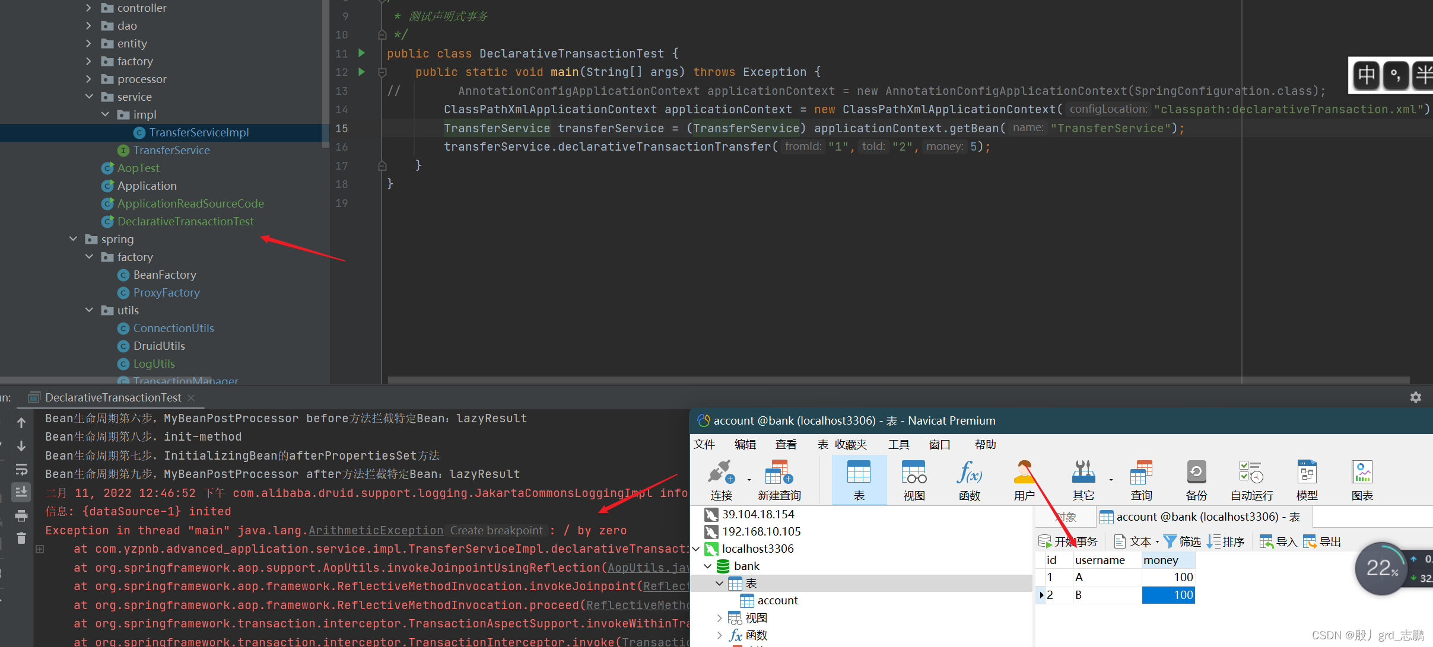Toggle scroll to end in console
1433x647 pixels.
21,492
